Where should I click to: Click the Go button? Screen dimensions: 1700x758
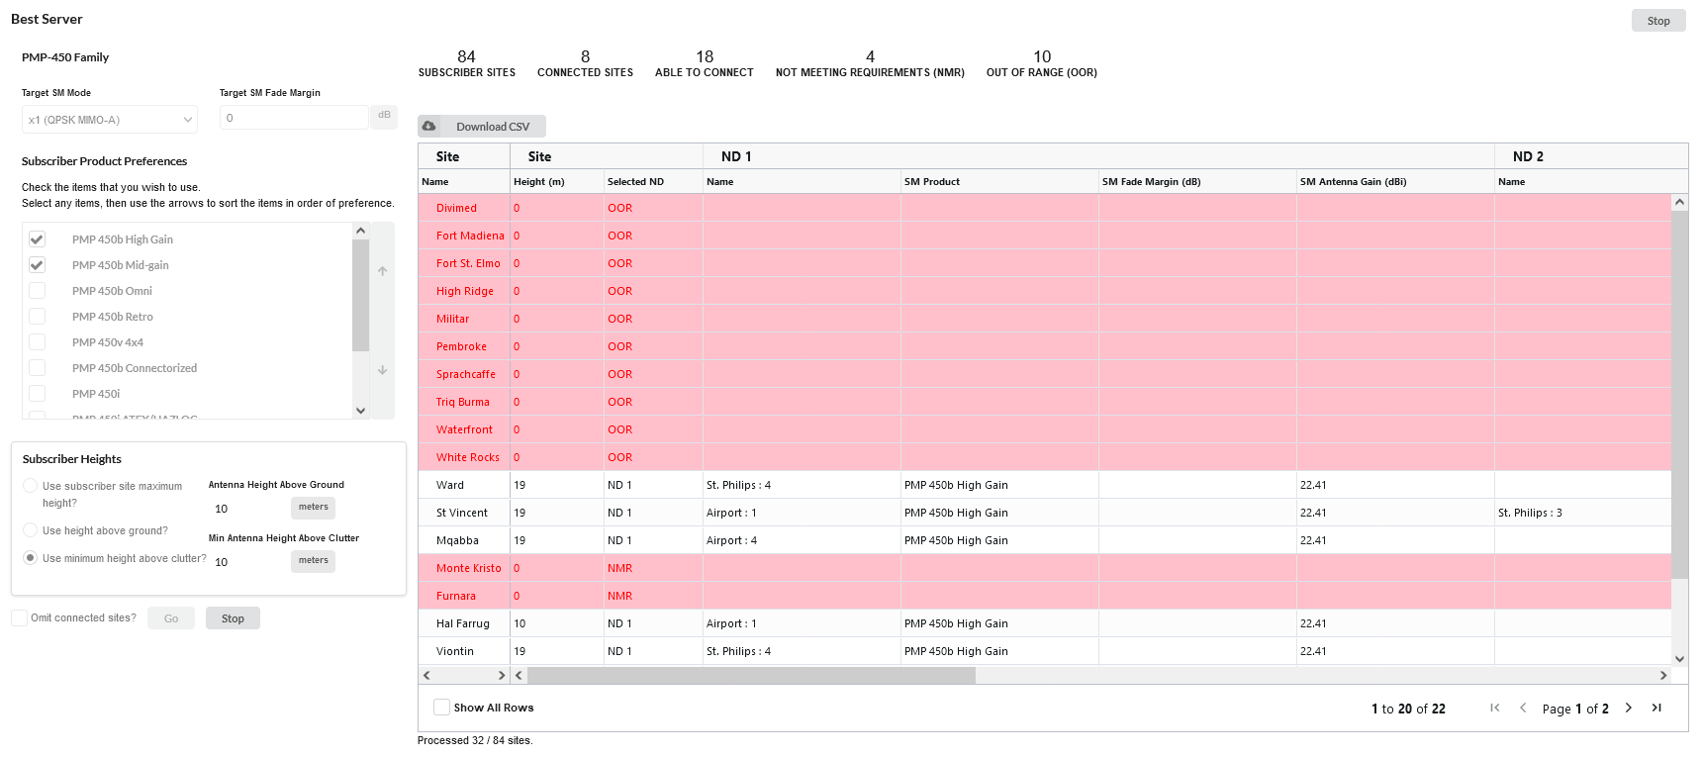pyautogui.click(x=171, y=618)
